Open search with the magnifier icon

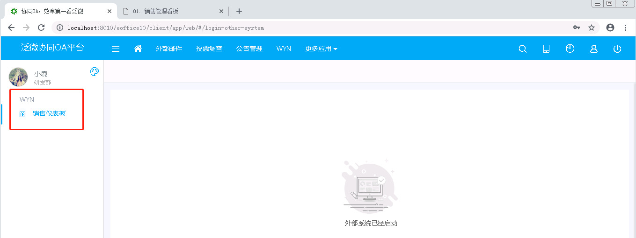click(x=523, y=49)
